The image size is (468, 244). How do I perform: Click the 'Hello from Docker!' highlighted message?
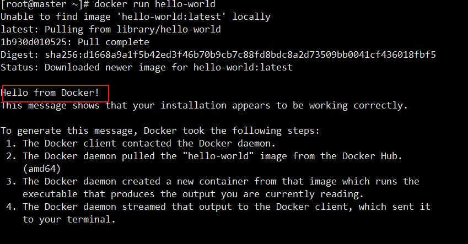click(x=50, y=93)
